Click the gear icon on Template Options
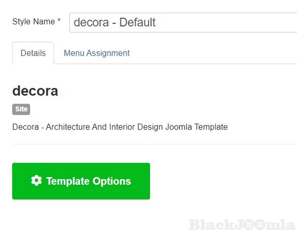297x232 pixels. 36,181
